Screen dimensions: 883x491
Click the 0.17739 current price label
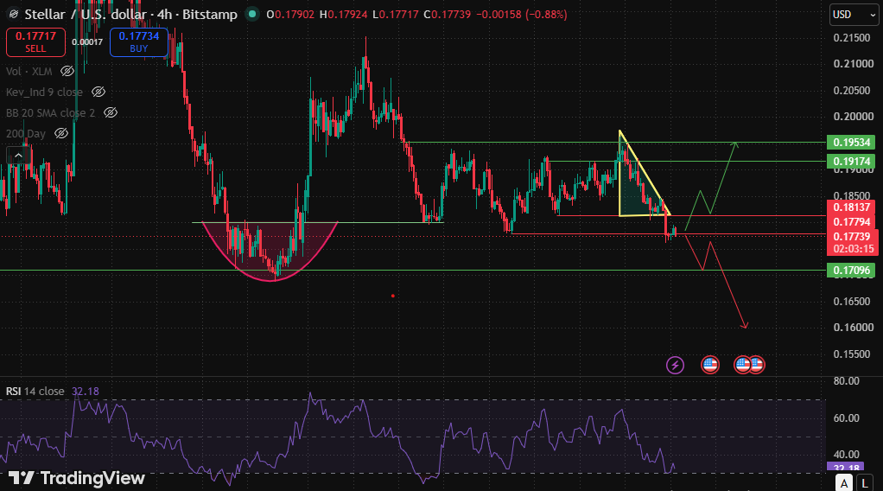[x=852, y=237]
